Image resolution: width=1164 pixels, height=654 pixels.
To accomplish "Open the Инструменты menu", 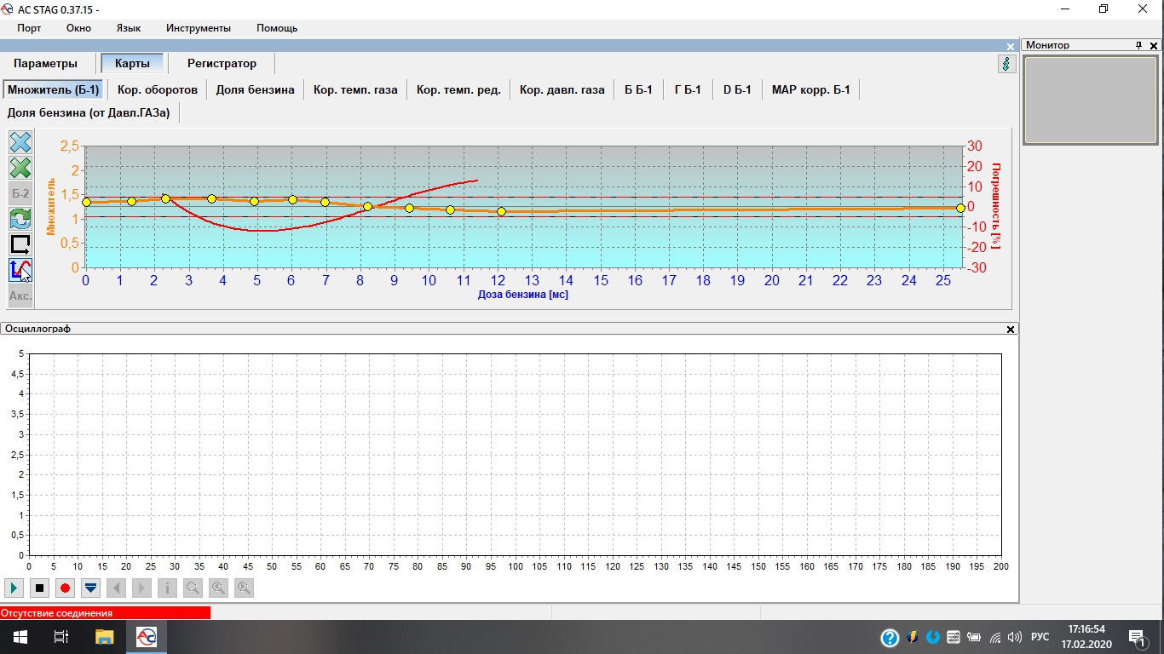I will pos(198,28).
